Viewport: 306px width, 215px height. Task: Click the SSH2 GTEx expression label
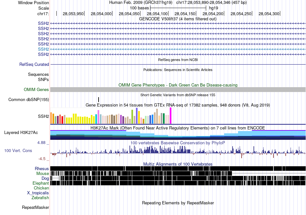[43, 117]
